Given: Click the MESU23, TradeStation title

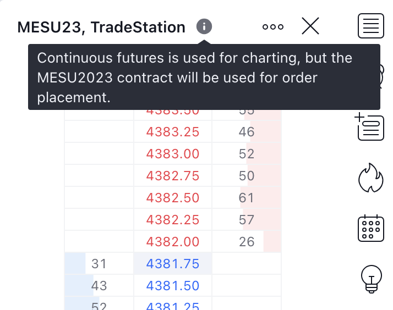Looking at the screenshot, I should click(101, 27).
